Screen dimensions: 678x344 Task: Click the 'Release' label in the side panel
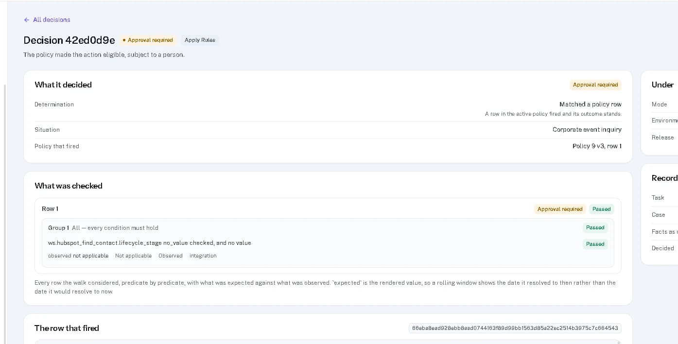(662, 138)
